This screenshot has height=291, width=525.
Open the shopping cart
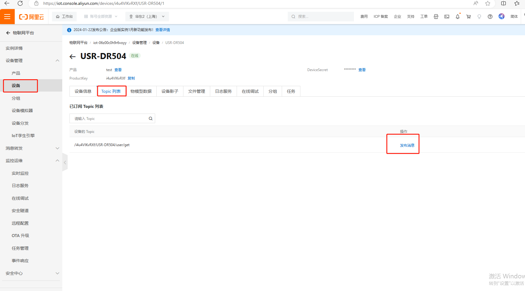[468, 17]
